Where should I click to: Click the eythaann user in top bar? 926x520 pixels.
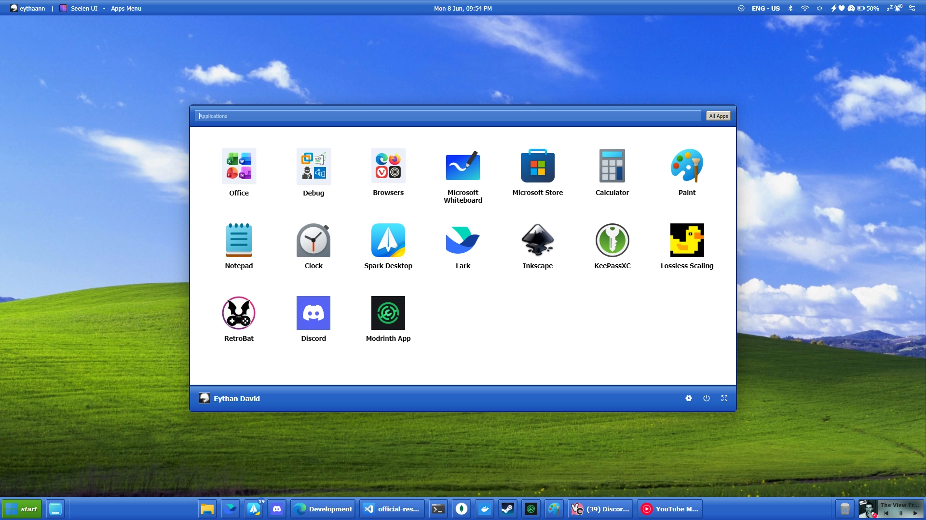pyautogui.click(x=27, y=8)
